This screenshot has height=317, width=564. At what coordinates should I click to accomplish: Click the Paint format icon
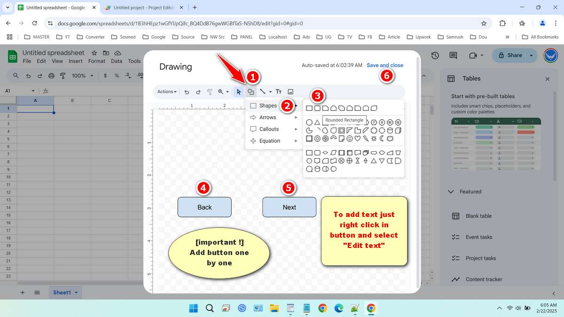[210, 92]
